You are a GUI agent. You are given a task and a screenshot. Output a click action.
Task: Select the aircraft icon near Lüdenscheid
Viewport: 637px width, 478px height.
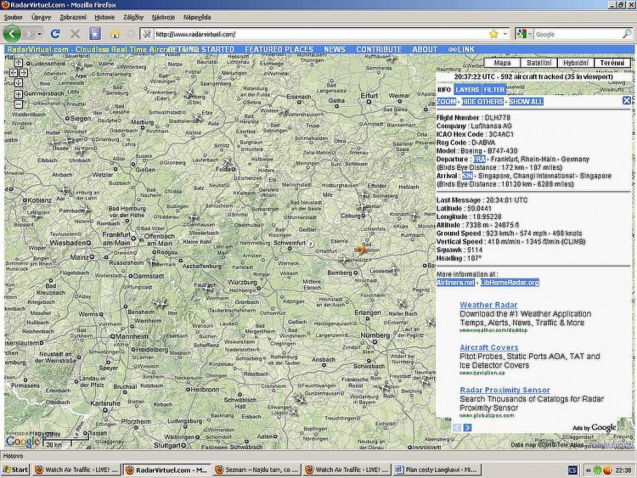[77, 66]
